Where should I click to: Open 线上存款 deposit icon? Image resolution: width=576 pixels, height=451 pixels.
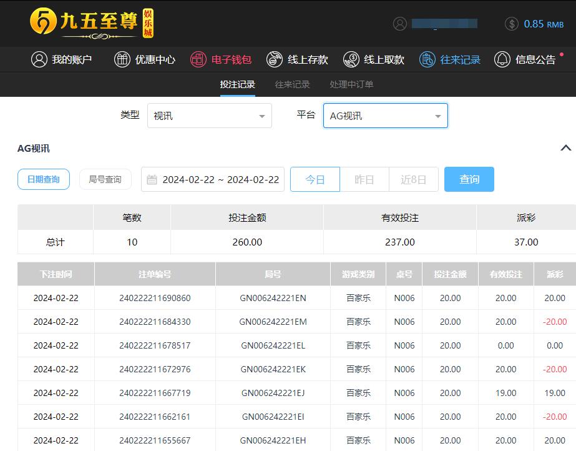pos(275,59)
